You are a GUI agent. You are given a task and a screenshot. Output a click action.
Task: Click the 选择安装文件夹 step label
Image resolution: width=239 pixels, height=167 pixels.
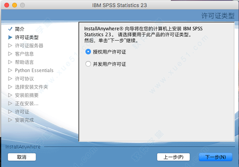click(31, 87)
